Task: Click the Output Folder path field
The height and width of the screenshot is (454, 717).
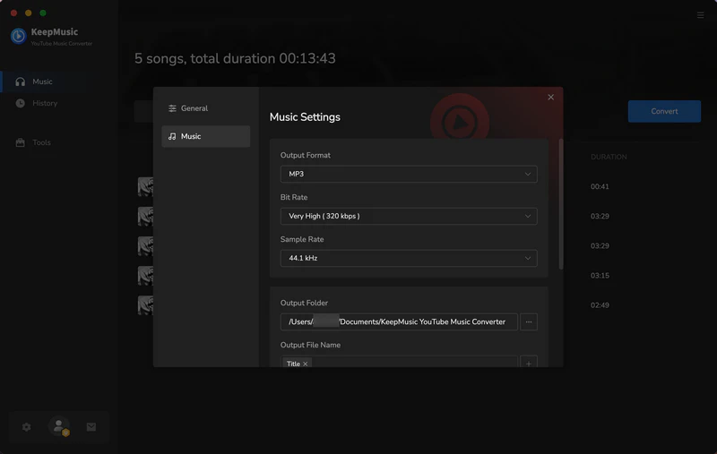Action: (x=398, y=321)
